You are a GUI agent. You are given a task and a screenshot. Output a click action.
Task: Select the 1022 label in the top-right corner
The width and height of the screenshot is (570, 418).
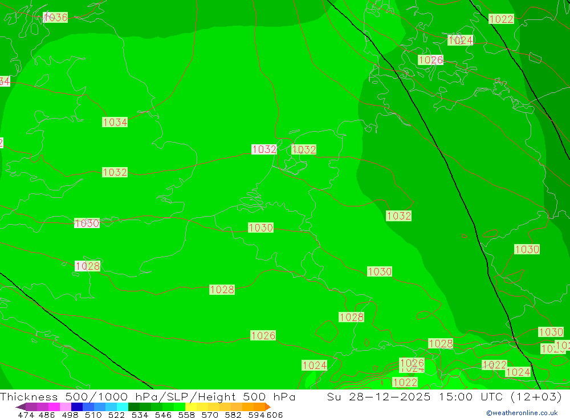click(501, 19)
